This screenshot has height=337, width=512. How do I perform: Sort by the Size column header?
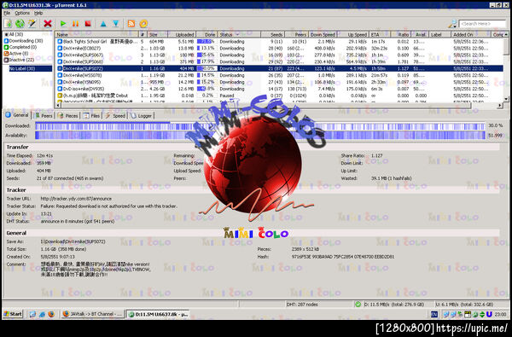click(157, 34)
